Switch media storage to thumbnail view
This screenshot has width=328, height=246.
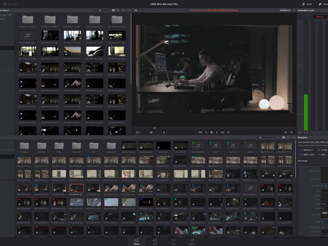tap(114, 10)
